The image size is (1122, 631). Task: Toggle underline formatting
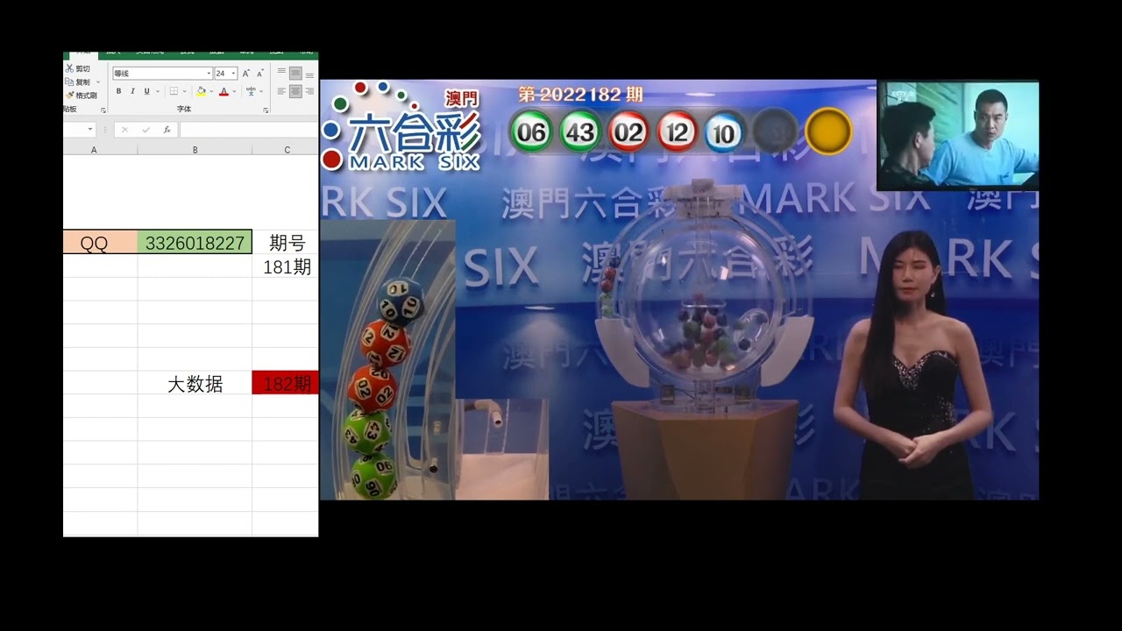146,91
